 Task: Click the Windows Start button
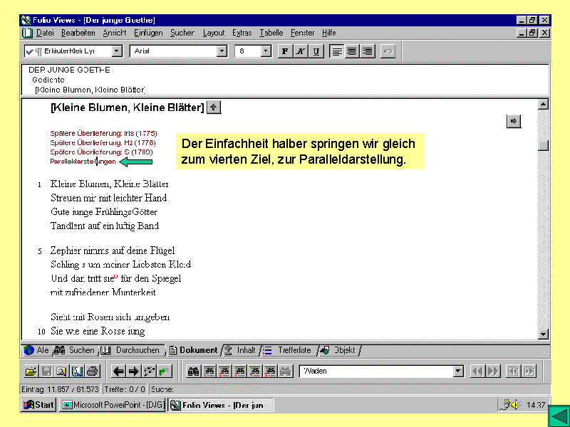(x=39, y=405)
